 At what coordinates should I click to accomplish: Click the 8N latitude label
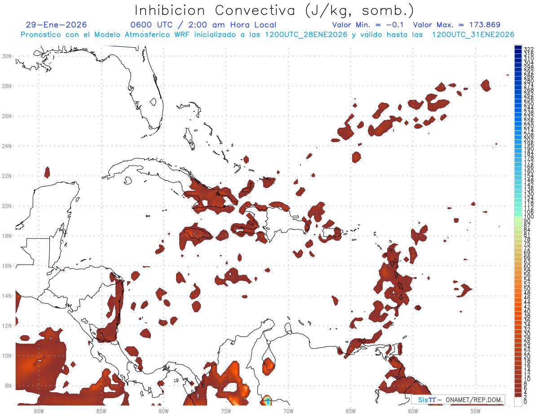(x=9, y=386)
